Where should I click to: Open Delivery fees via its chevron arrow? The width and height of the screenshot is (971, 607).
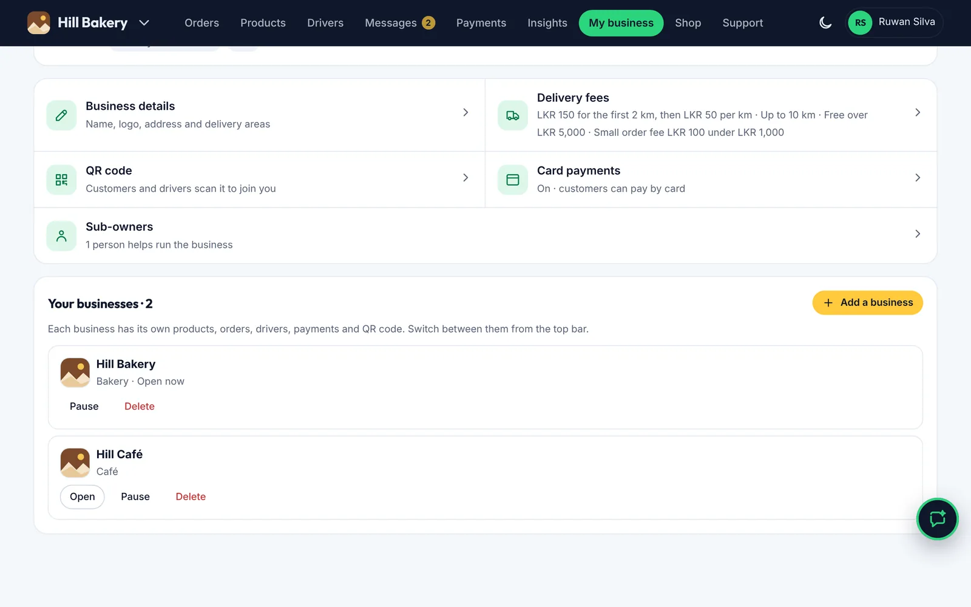click(918, 112)
